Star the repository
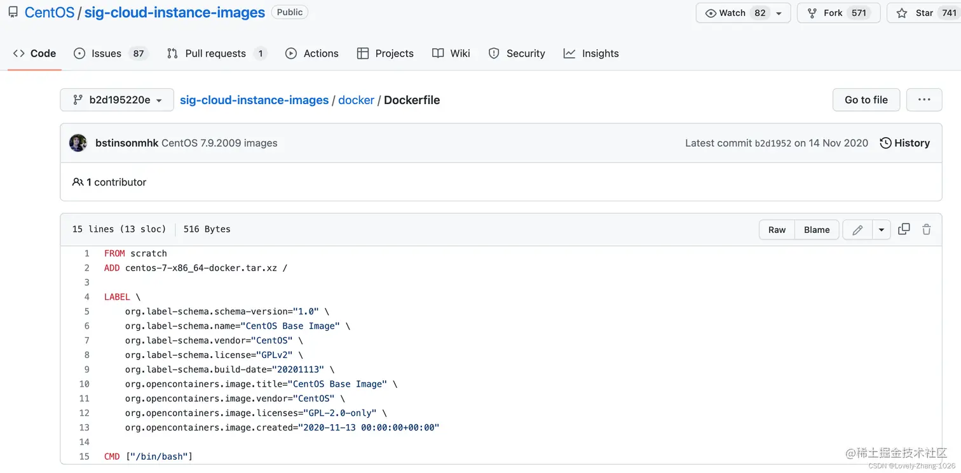The height and width of the screenshot is (473, 961). click(x=923, y=13)
